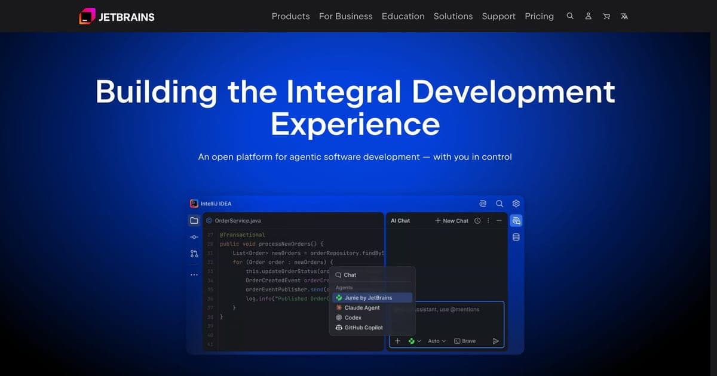Image resolution: width=717 pixels, height=376 pixels.
Task: Select the OrderService.java editor tab
Action: point(233,220)
